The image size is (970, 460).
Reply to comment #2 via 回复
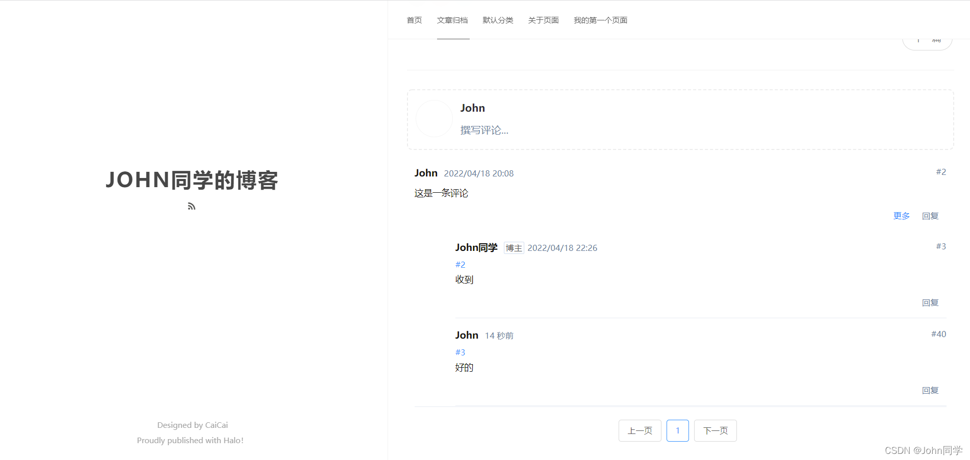click(x=930, y=216)
